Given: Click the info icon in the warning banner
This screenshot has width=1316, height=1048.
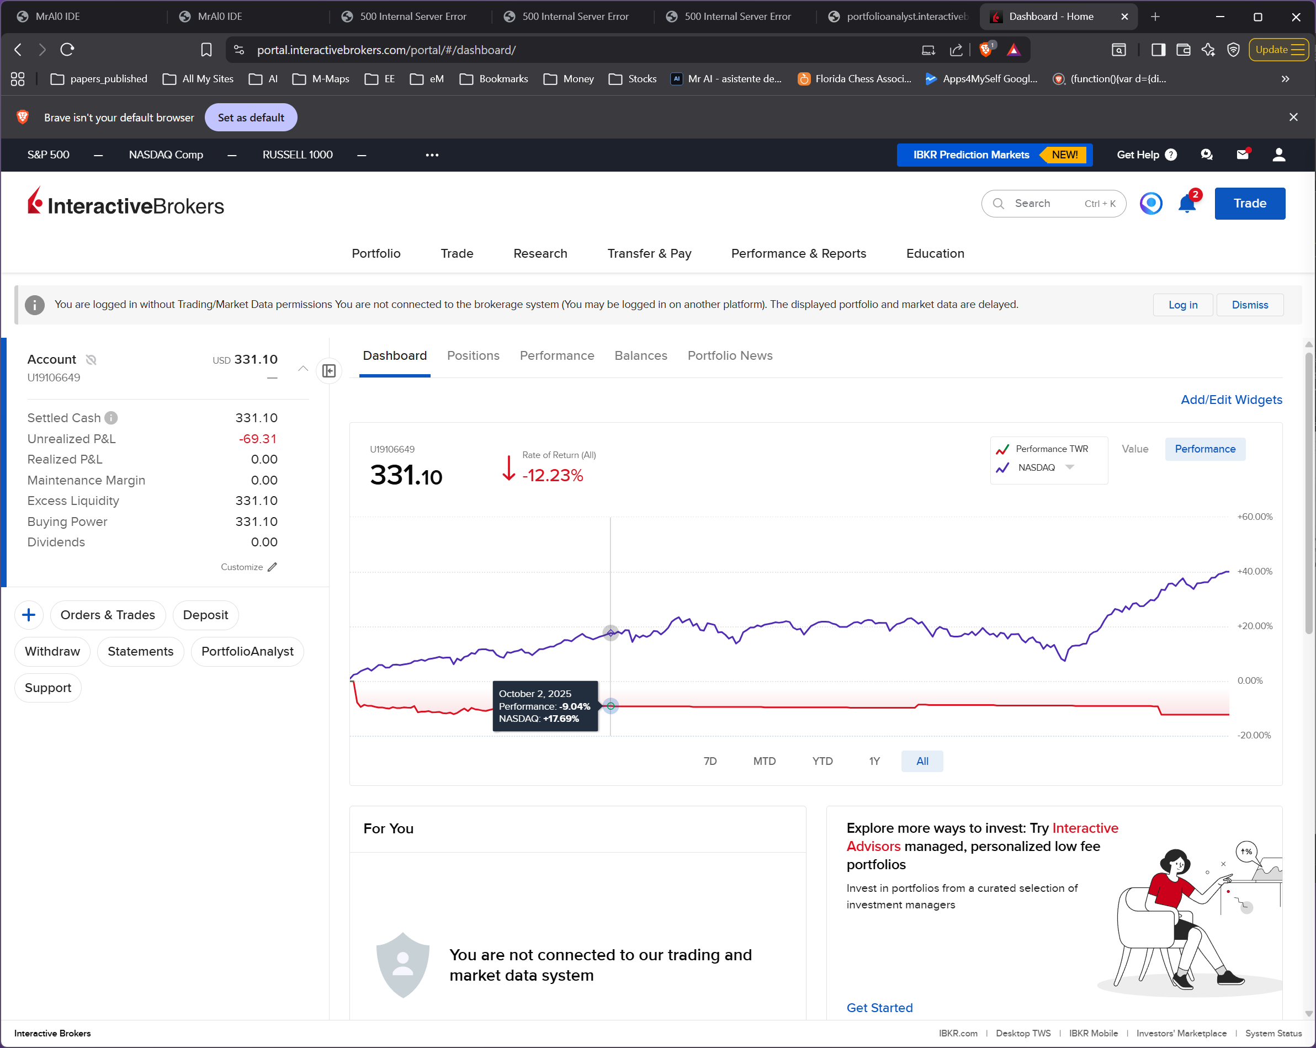Looking at the screenshot, I should point(35,305).
